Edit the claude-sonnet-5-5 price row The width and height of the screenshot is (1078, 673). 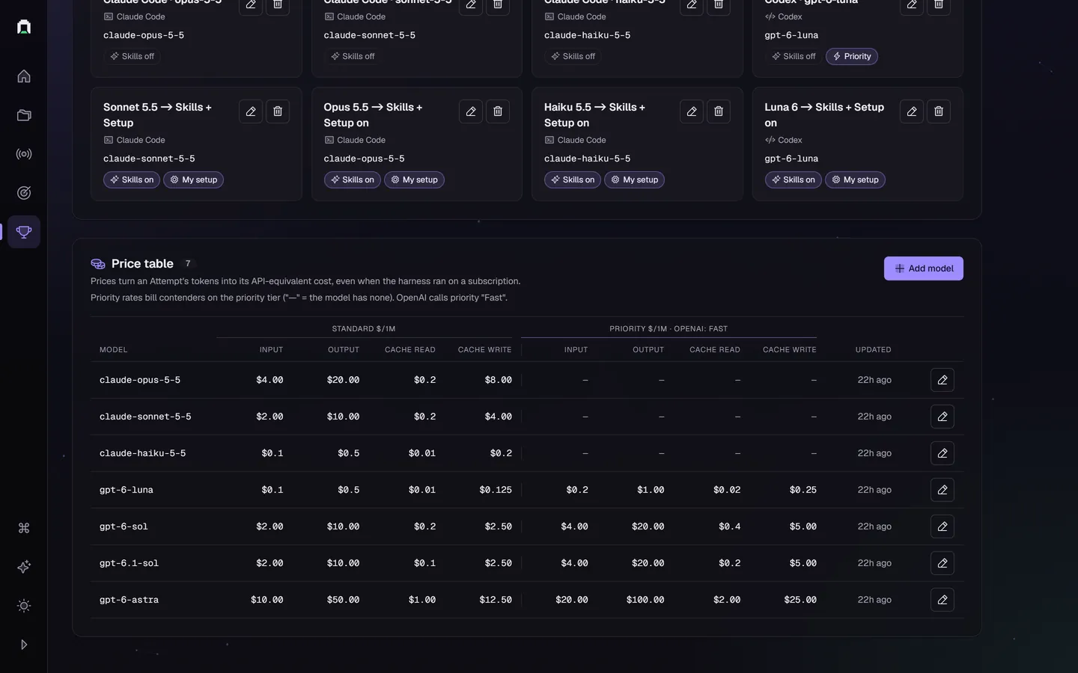pyautogui.click(x=943, y=417)
